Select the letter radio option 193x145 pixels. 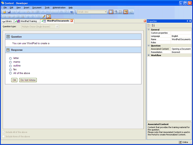pos(11,58)
